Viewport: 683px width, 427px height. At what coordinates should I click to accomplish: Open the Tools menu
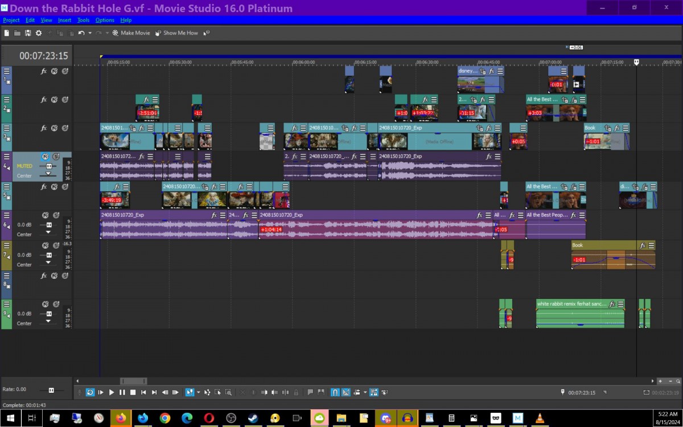pos(83,20)
